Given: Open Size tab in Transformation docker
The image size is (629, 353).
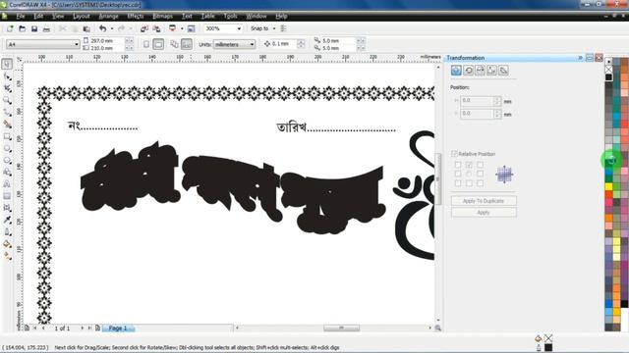Looking at the screenshot, I should (x=491, y=71).
